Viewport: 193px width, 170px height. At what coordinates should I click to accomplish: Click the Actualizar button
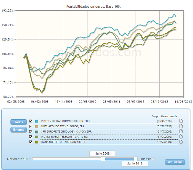(x=175, y=162)
